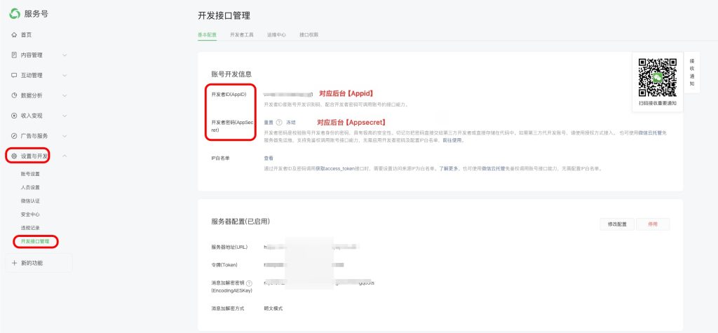The height and width of the screenshot is (333, 718).
Task: Click the plus icon next to 新的功能
Action: pyautogui.click(x=15, y=263)
